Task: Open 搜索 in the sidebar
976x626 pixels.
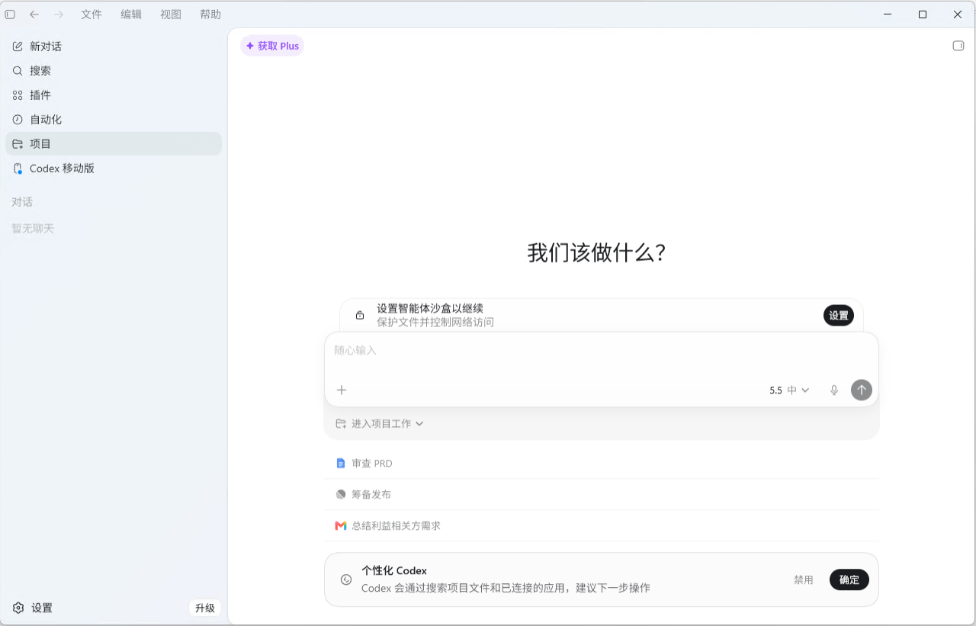Action: [x=114, y=71]
